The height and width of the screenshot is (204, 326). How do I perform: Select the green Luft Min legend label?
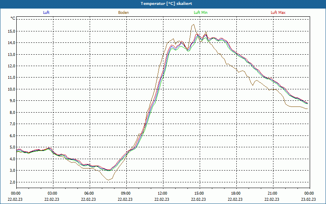pos(200,13)
